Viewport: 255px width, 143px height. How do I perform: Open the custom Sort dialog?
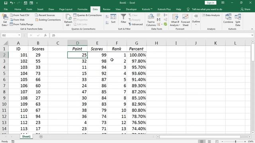coord(113,19)
